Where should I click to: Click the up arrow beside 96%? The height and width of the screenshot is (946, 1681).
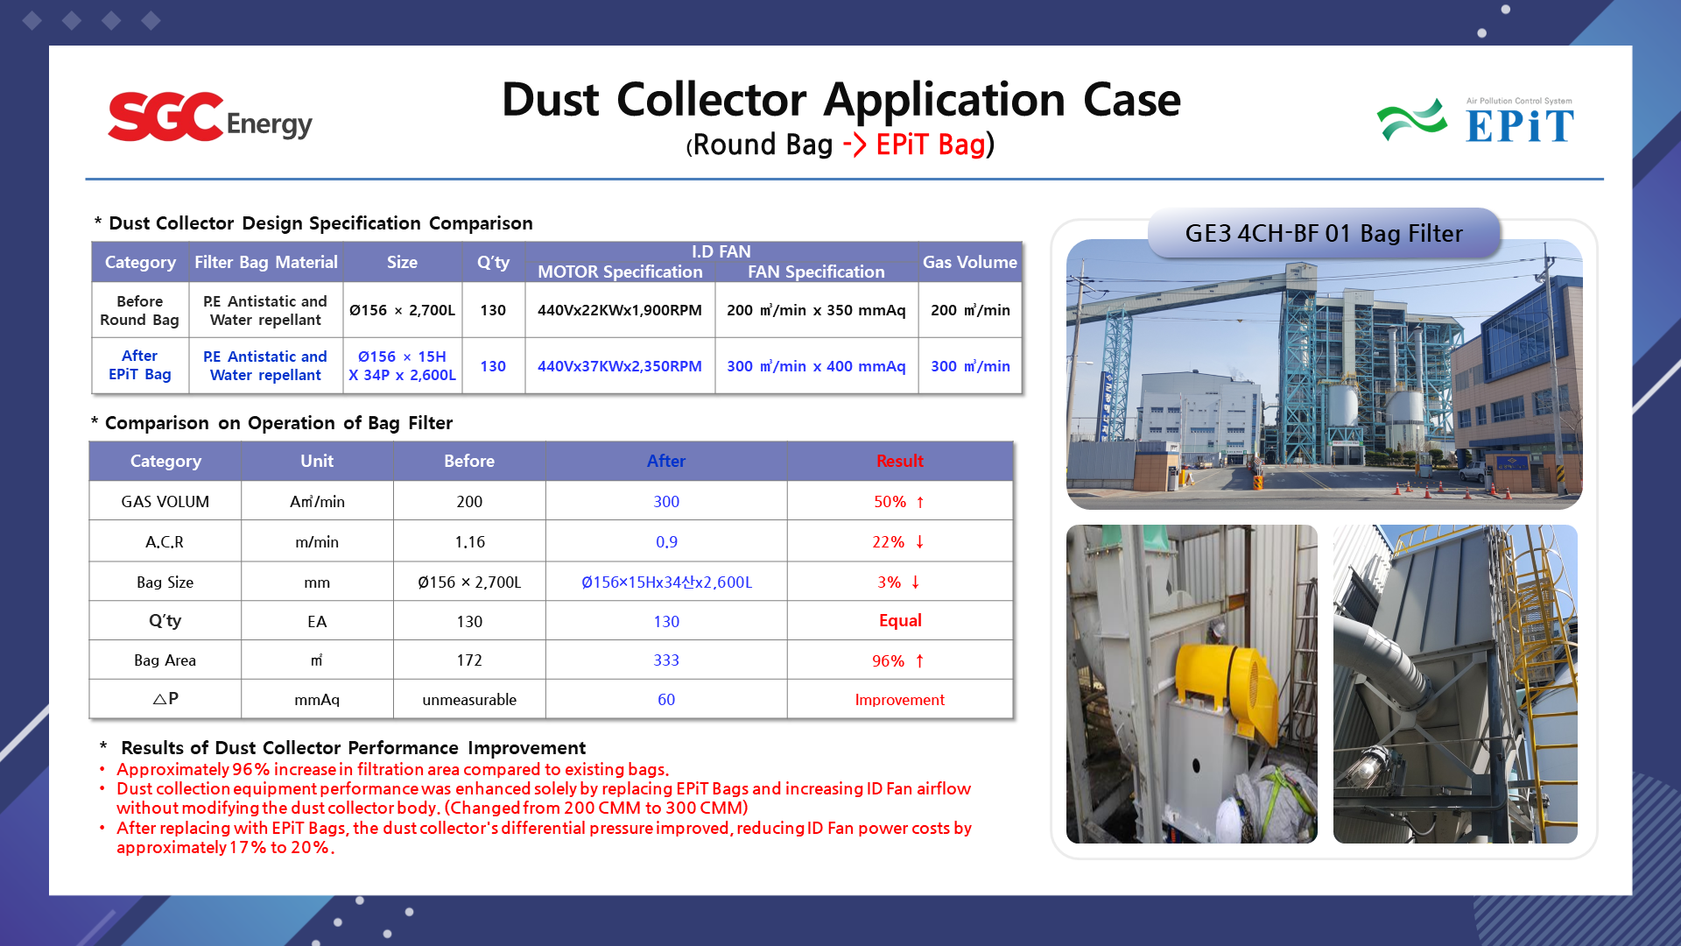tap(920, 661)
